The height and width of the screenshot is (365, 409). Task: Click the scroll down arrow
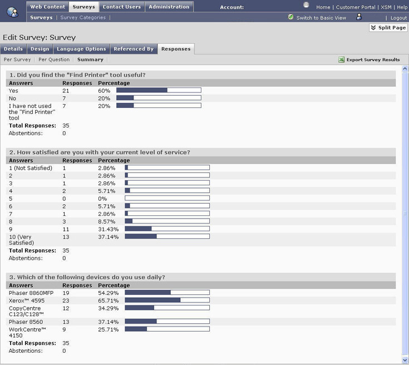tap(405, 361)
